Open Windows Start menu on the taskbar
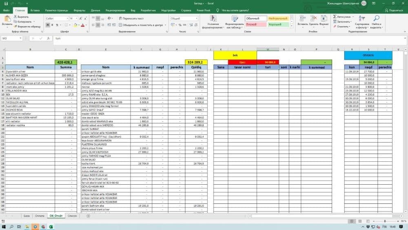Screen dimensions: 408x230 tap(4, 227)
